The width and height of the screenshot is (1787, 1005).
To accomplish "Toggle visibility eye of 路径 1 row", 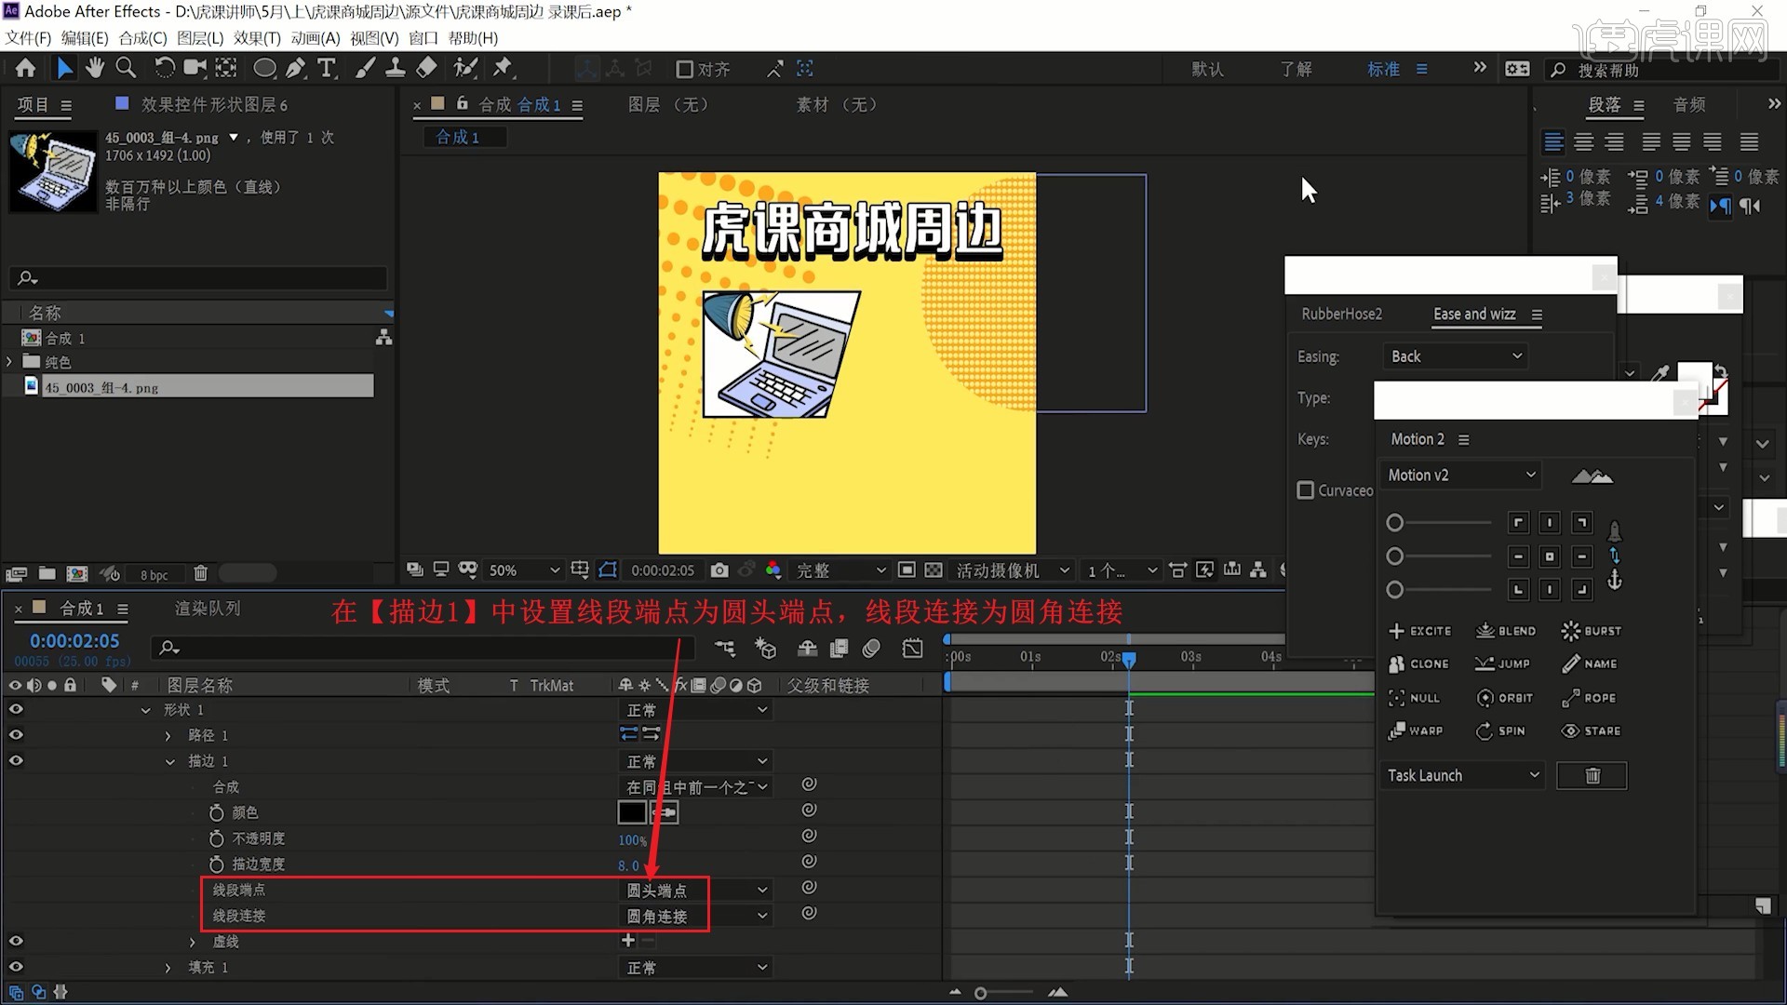I will click(x=16, y=735).
